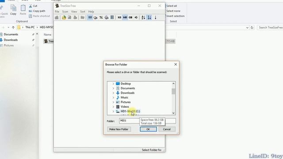Click the grayed print icon in TreeSize toolbar
Screen dimensions: 283x159
click(75, 18)
